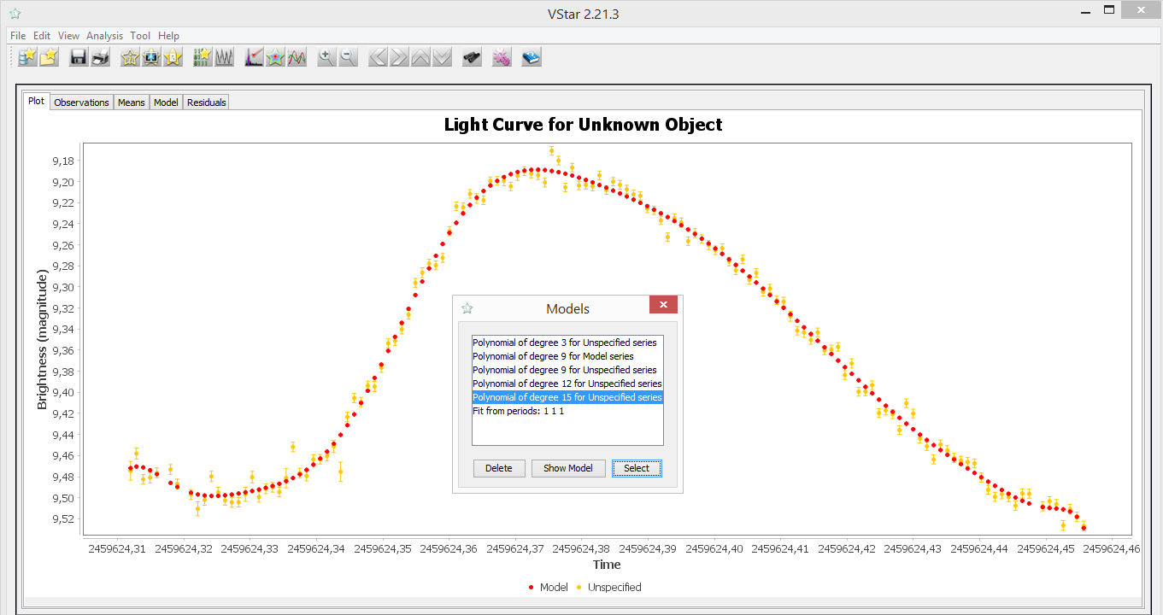This screenshot has width=1163, height=615.
Task: Click the open star from file icon
Action: tap(50, 58)
